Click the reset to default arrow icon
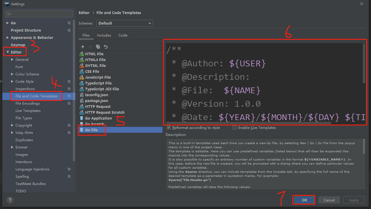 (106, 47)
